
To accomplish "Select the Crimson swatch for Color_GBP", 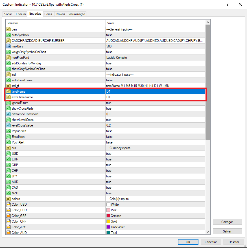I will [x=108, y=216].
